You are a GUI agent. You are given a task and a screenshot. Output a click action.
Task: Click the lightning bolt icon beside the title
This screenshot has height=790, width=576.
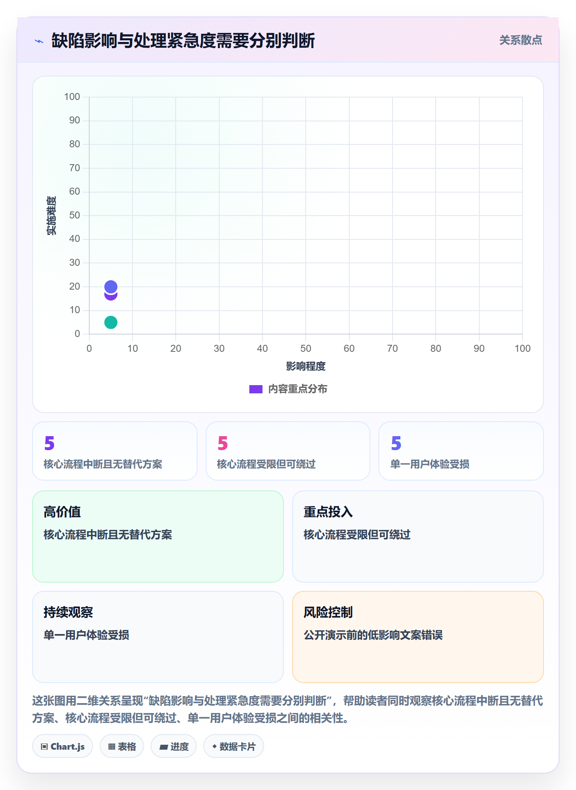[x=39, y=41]
